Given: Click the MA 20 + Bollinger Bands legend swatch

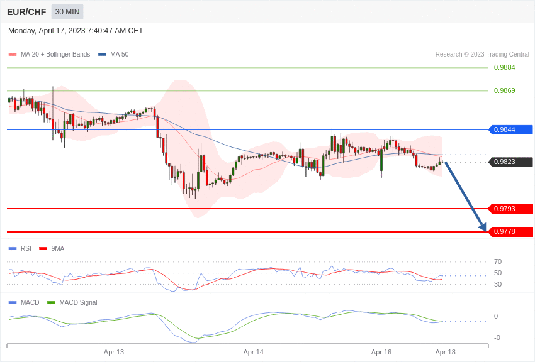Looking at the screenshot, I should (13, 55).
